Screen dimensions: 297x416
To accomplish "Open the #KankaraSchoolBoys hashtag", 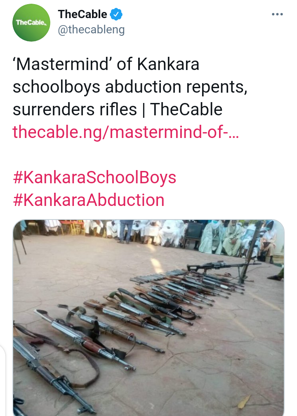I will click(x=94, y=178).
